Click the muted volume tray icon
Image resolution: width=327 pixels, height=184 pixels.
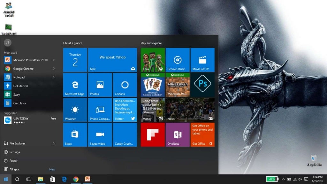(x=300, y=179)
